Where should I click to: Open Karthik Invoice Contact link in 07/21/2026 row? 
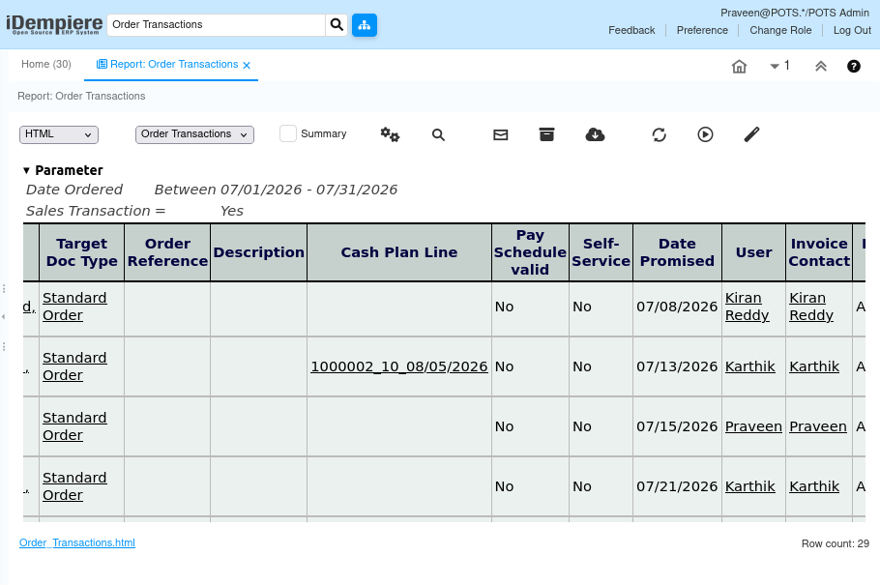click(814, 486)
